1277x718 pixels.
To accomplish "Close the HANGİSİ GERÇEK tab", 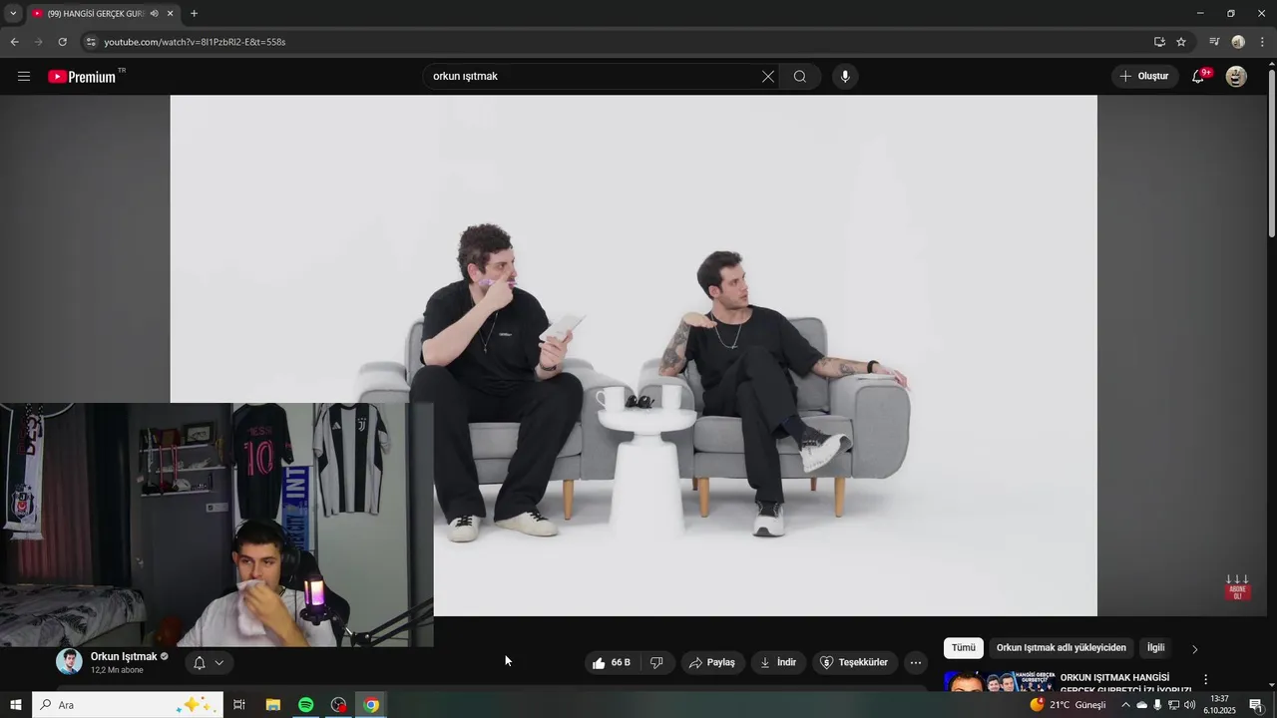I will click(x=170, y=13).
